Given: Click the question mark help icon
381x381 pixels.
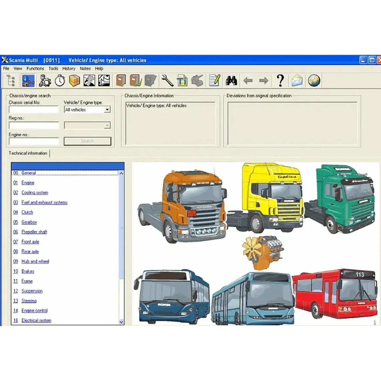Looking at the screenshot, I should point(280,81).
